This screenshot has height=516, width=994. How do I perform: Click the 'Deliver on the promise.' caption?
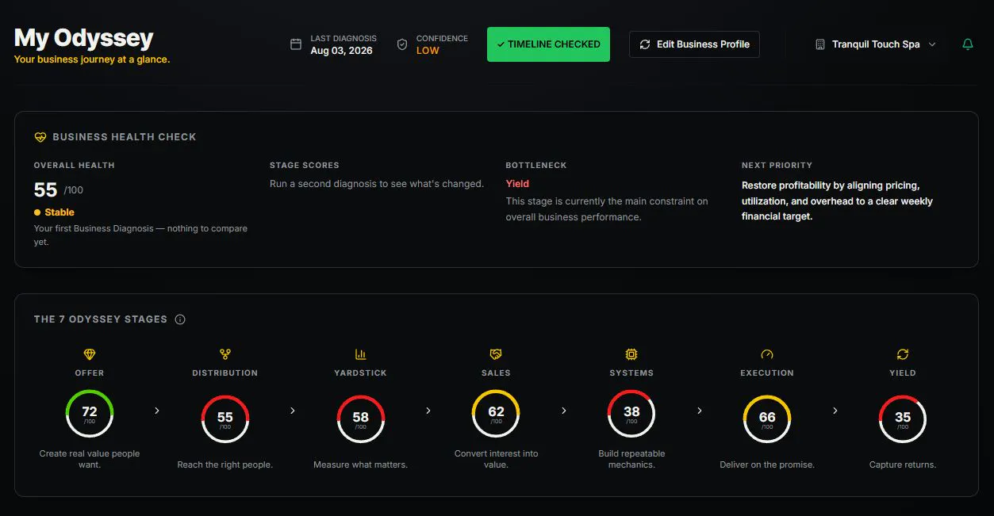(767, 464)
